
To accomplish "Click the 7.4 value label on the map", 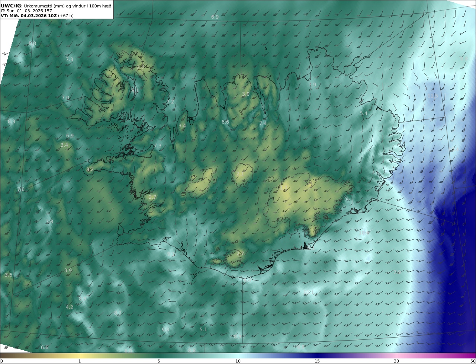I will (263, 123).
